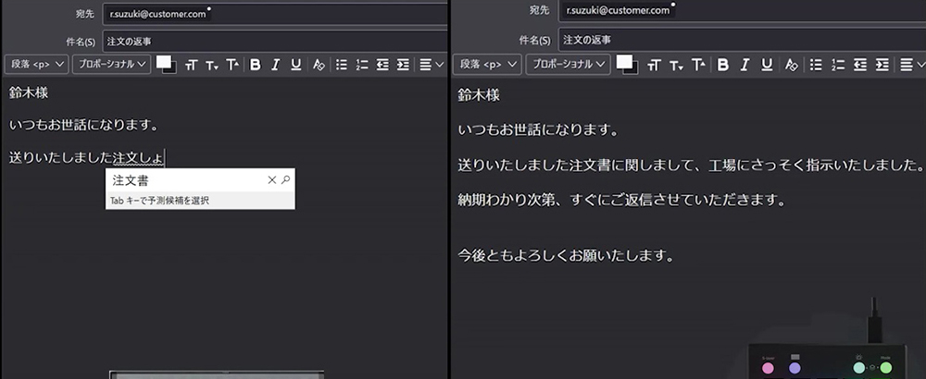Viewport: 926px width, 379px height.
Task: Close the IME prediction popup with the X
Action: (x=271, y=179)
